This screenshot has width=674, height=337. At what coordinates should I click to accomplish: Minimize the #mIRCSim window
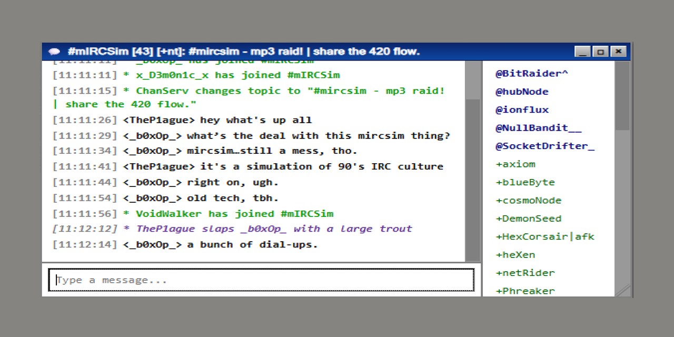pos(582,52)
